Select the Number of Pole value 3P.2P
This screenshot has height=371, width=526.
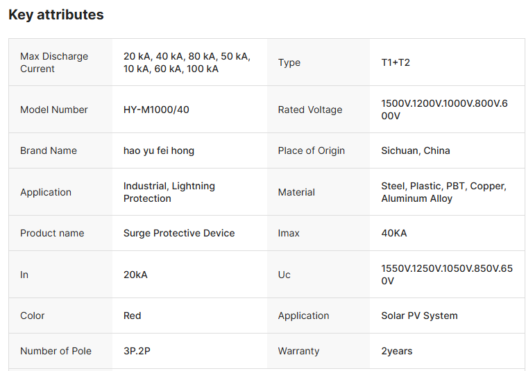tap(137, 351)
